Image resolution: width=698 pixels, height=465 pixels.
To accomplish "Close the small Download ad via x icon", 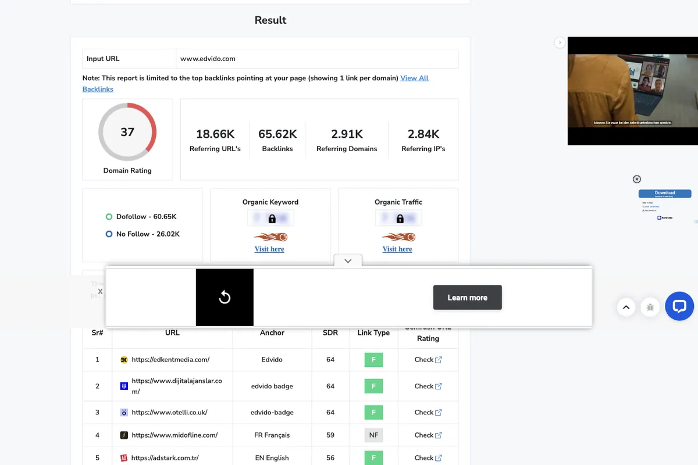I will click(x=636, y=179).
